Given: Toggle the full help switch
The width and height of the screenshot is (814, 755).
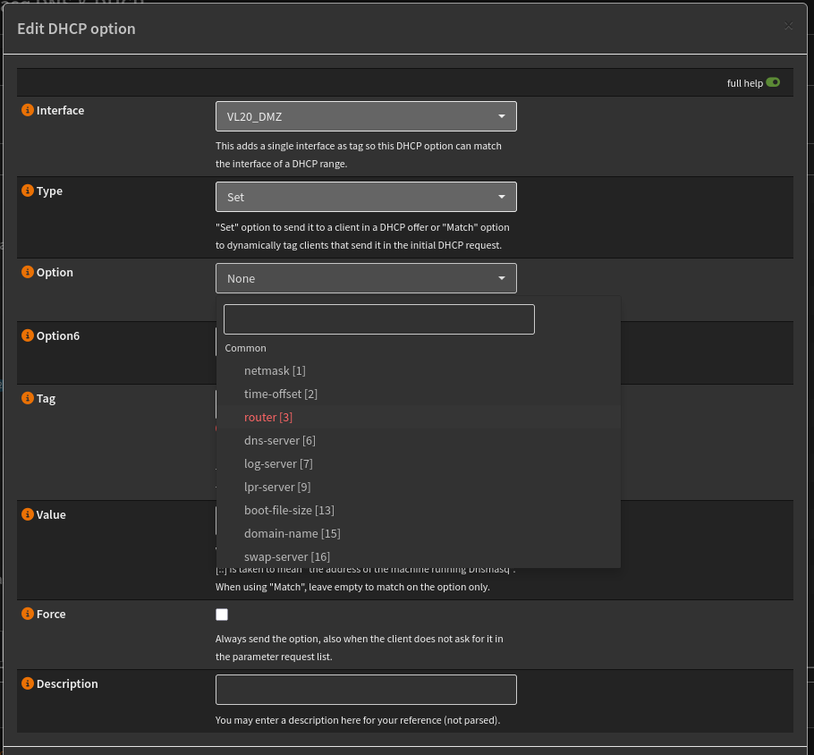Looking at the screenshot, I should 775,81.
